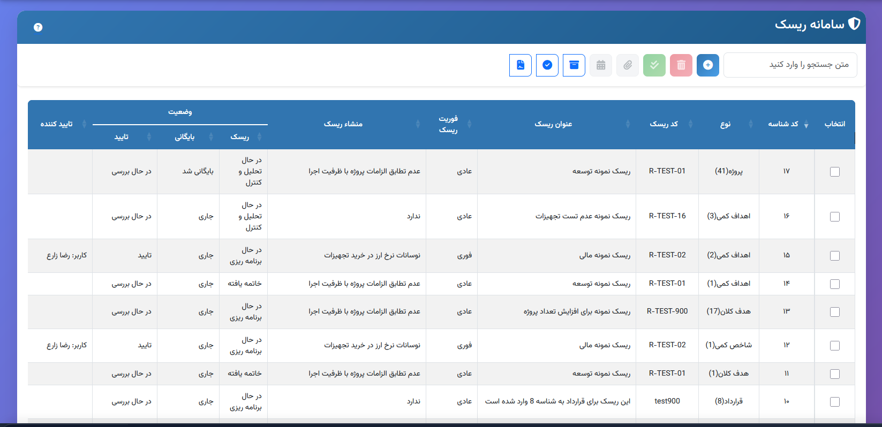Click the calendar toolbar button
Screen dimensions: 882x427
point(601,65)
